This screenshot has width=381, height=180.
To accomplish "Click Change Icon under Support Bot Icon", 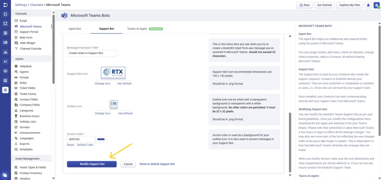I will [103, 83].
